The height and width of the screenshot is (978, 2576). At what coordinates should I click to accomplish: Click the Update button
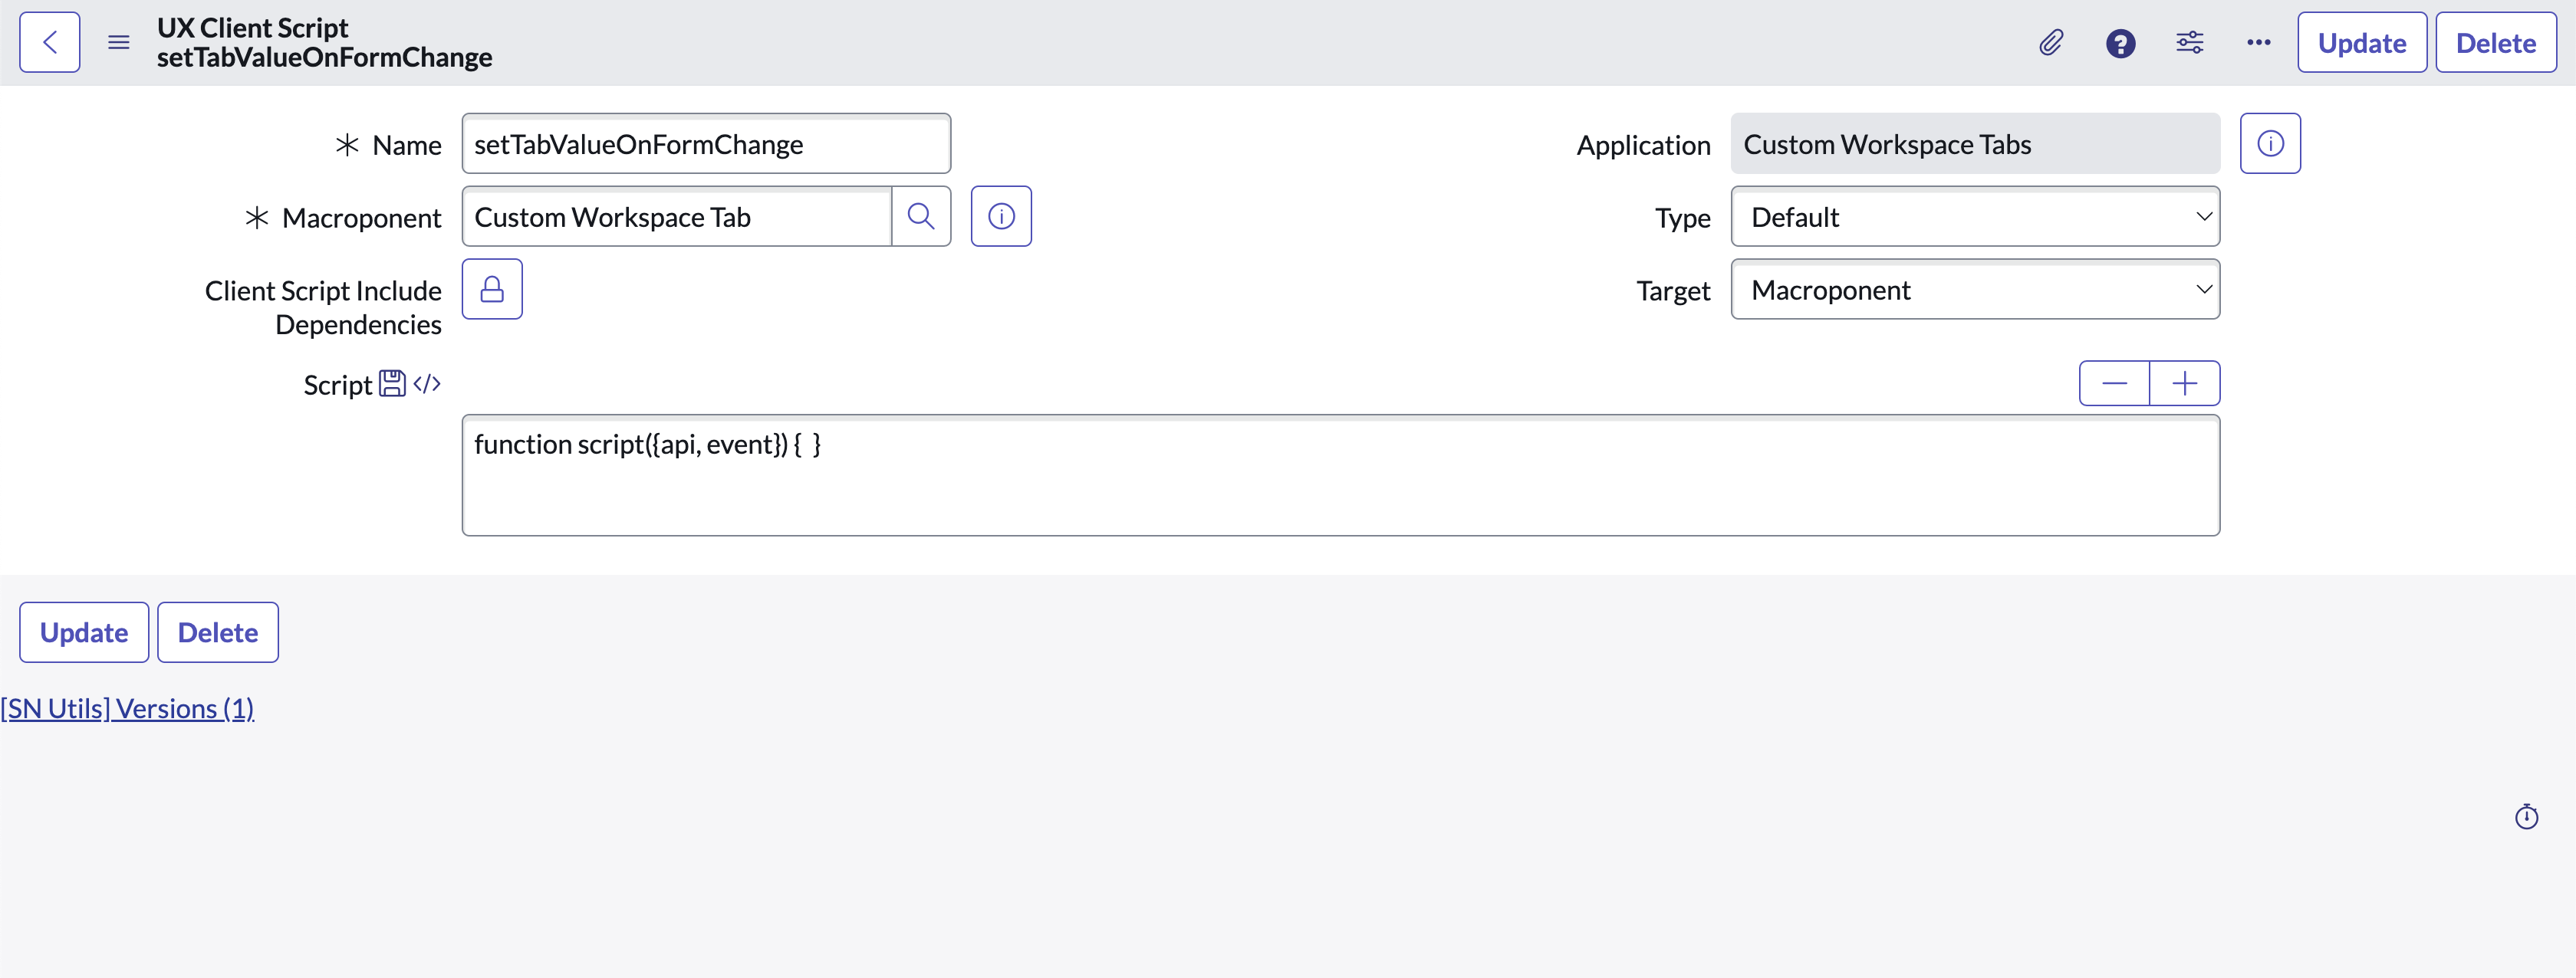tap(2361, 42)
